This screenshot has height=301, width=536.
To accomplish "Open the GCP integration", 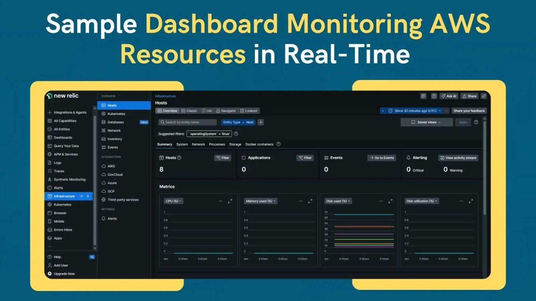I will tap(111, 191).
